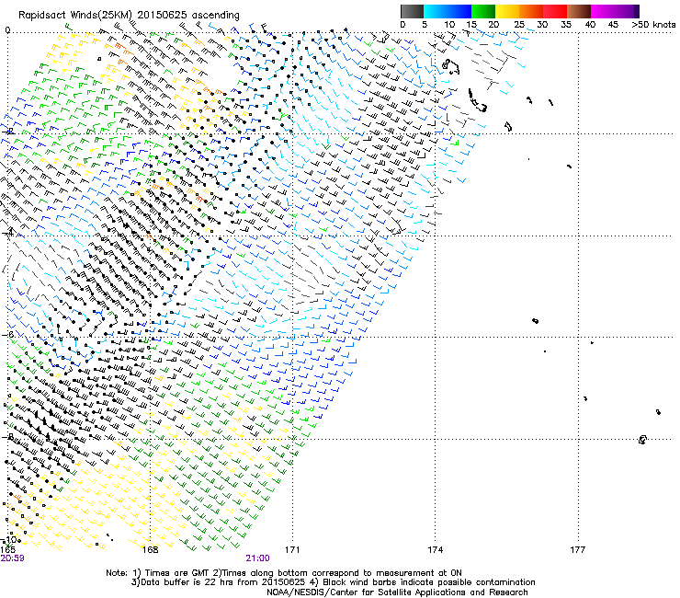
Task: Pick the magenta 40-45 knots legend segment
Action: point(603,11)
